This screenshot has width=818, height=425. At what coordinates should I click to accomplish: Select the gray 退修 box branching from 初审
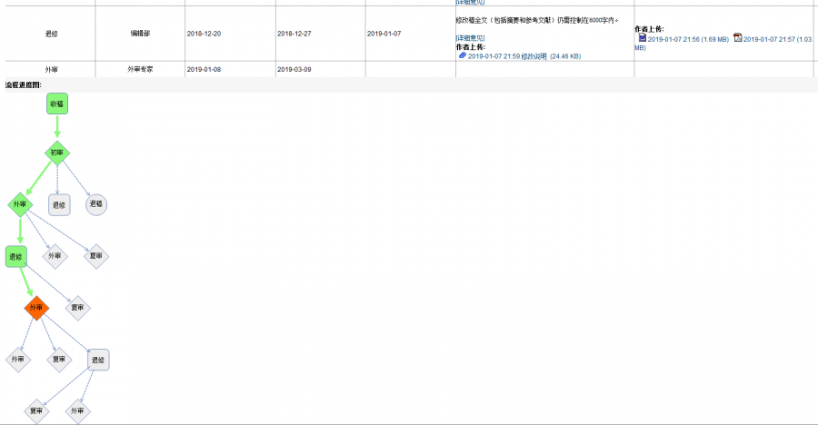[x=59, y=205]
